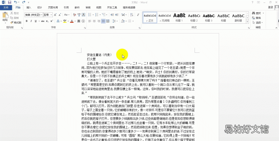Switch to 页面布局 Page Layout tab
279x141 pixels.
click(x=53, y=7)
